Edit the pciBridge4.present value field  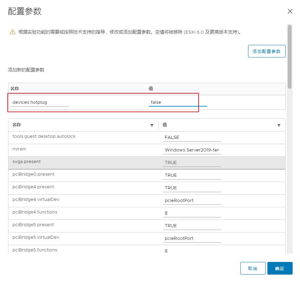[x=192, y=188]
